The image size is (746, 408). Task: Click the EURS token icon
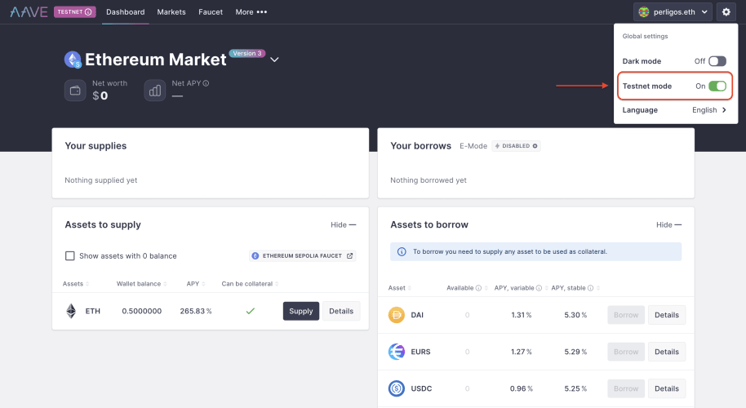(x=397, y=352)
